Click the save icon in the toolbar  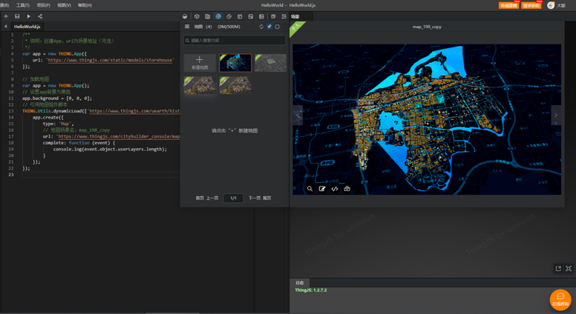[x=17, y=16]
